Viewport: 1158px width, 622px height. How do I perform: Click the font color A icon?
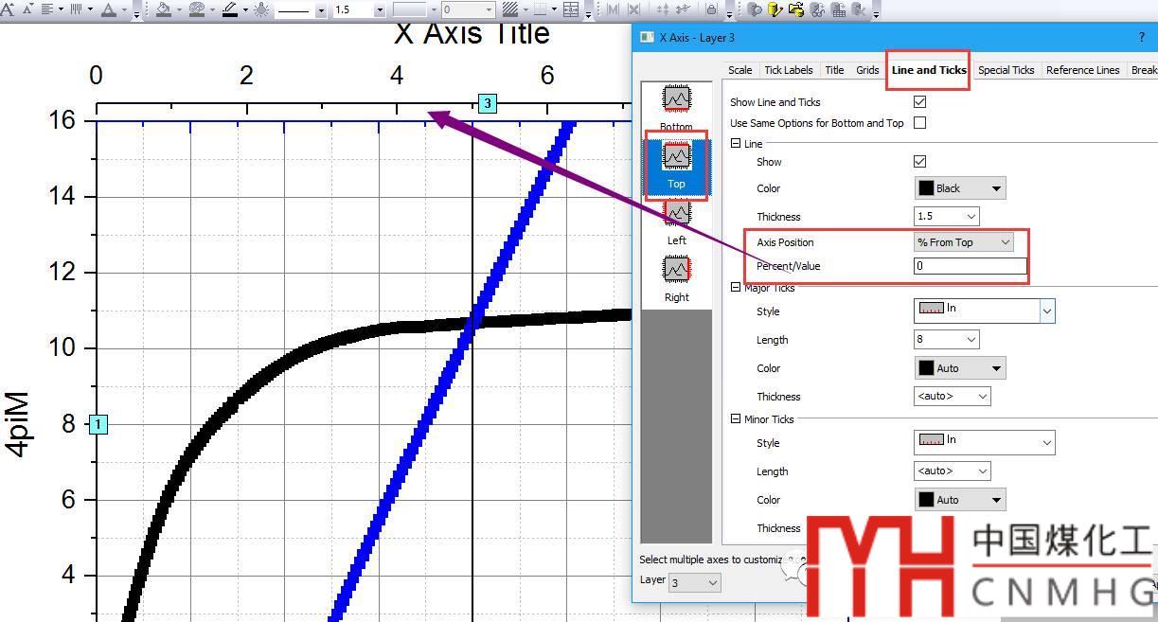[109, 9]
